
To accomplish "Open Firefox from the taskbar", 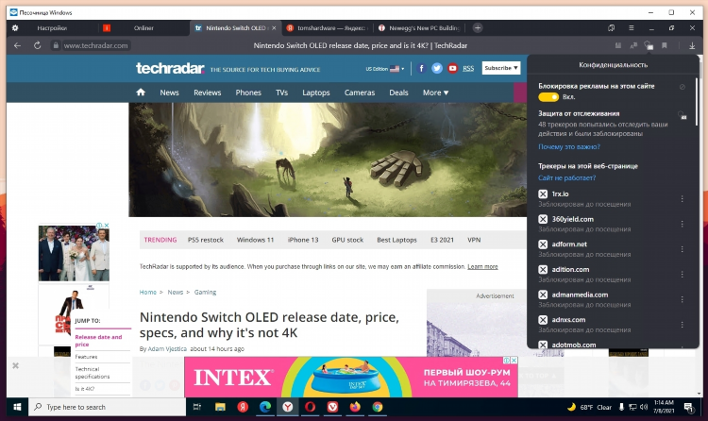I will (355, 407).
